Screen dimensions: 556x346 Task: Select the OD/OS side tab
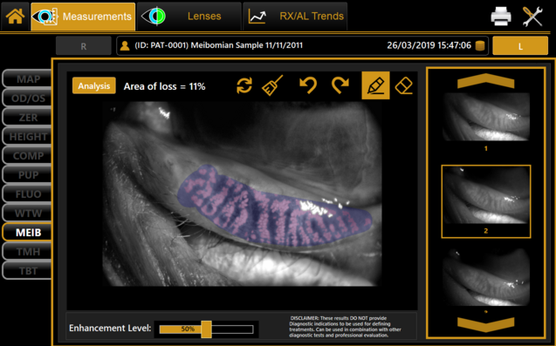[x=28, y=98]
